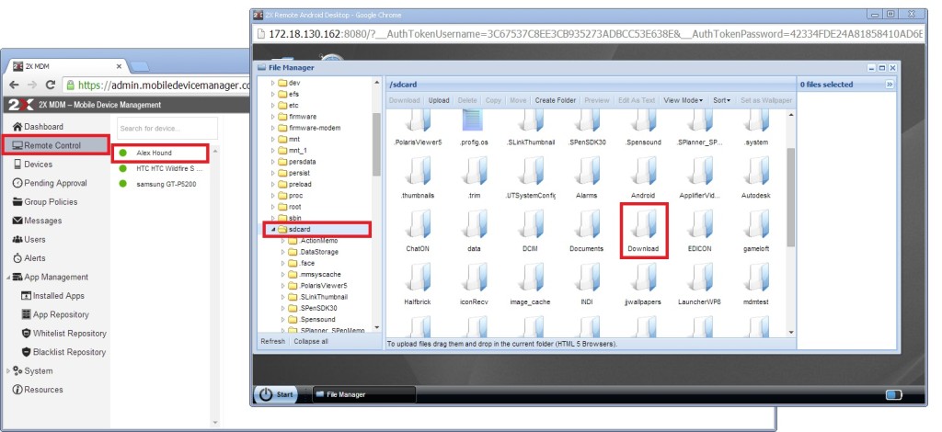Select the persdata folder in tree
942x432 pixels.
pyautogui.click(x=297, y=162)
